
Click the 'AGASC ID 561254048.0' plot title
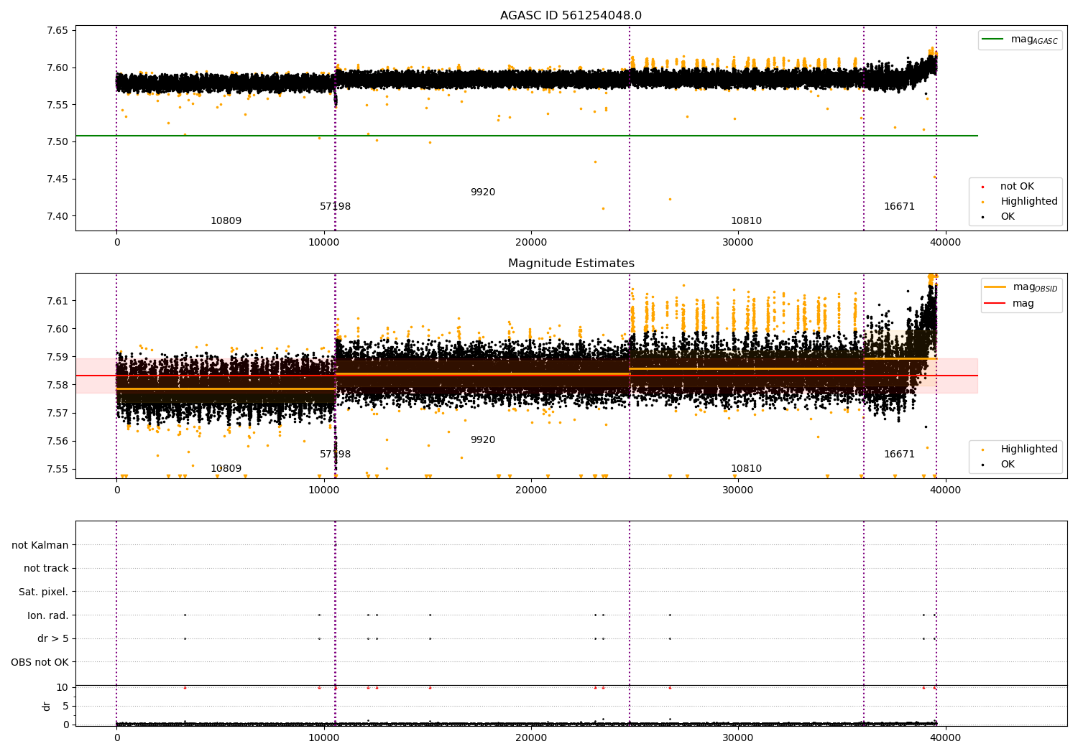coord(571,16)
